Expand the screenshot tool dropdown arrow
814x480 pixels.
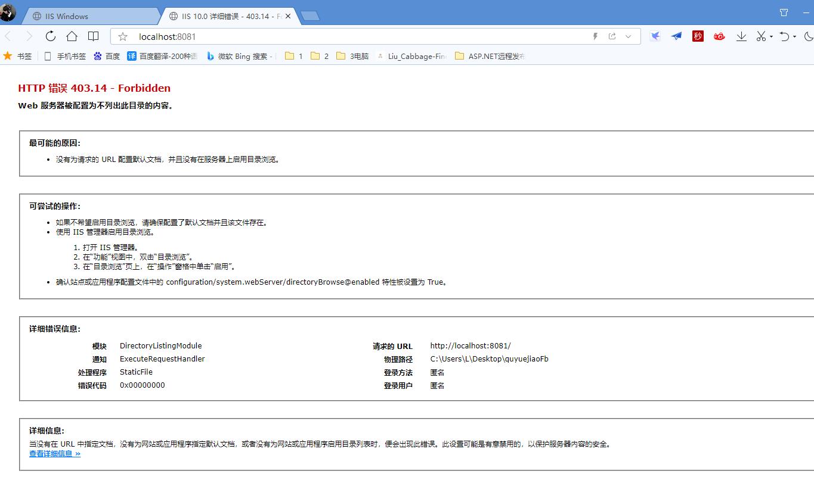pyautogui.click(x=771, y=37)
